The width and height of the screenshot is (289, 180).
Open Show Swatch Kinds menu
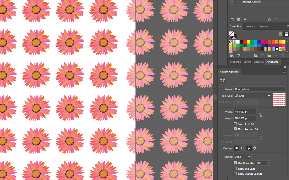(256, 55)
